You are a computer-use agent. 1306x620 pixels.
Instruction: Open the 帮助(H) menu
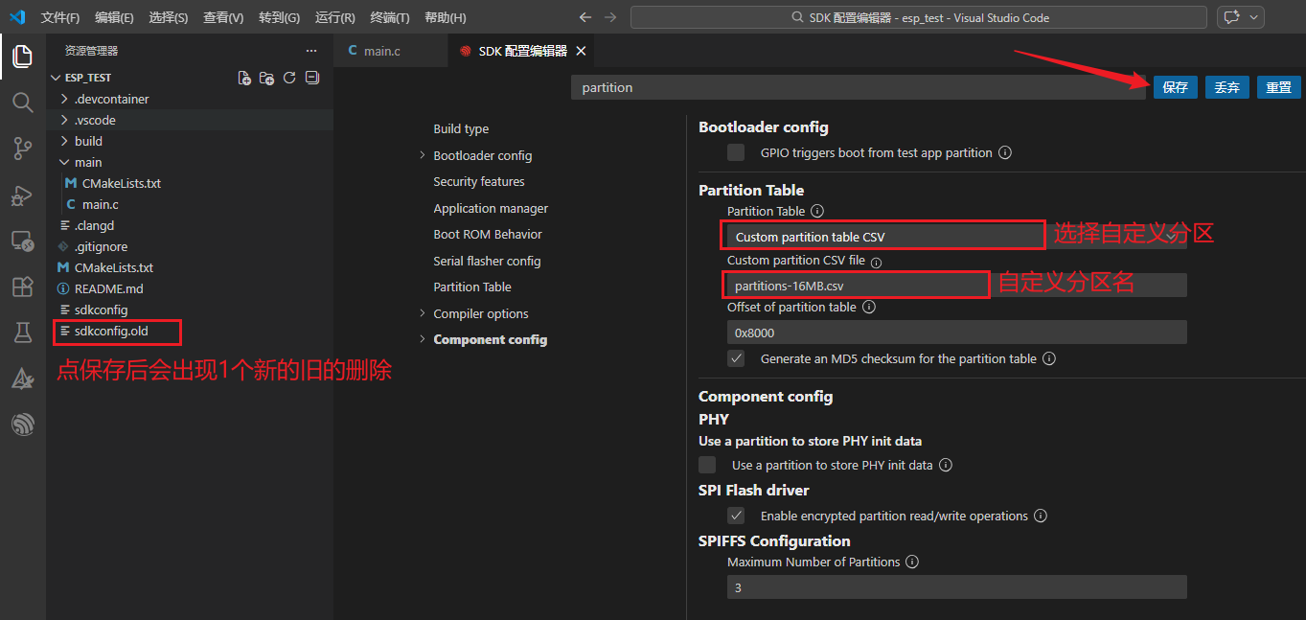[445, 17]
